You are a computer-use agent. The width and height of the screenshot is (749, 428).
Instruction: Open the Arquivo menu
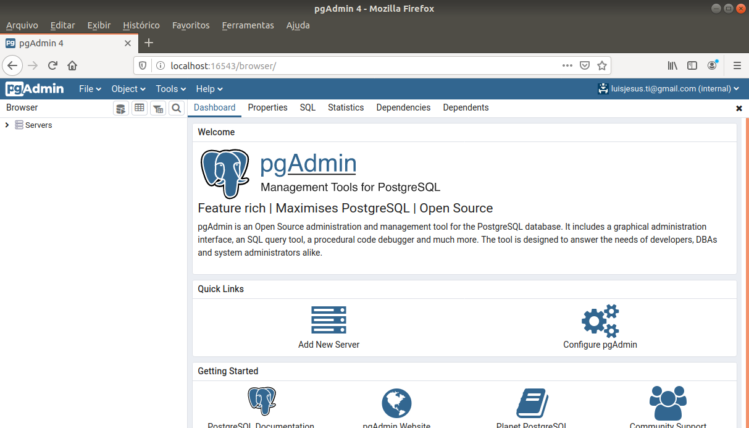[x=22, y=25]
